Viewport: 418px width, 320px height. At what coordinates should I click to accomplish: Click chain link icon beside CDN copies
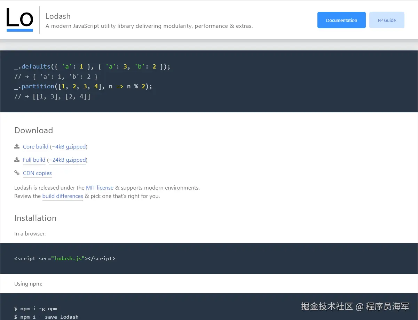point(17,173)
